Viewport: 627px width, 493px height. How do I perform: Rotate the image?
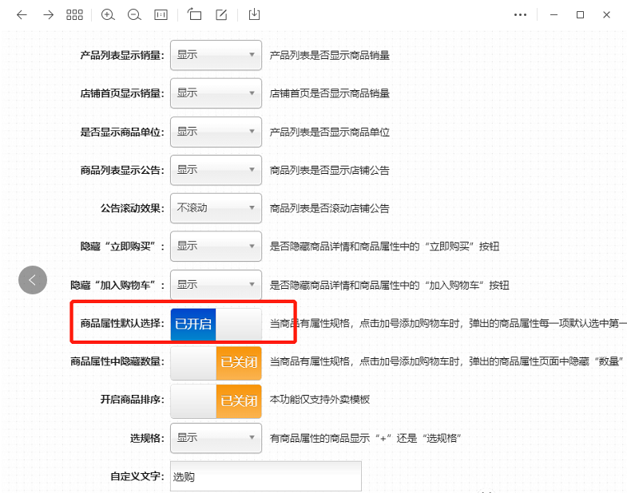point(195,14)
